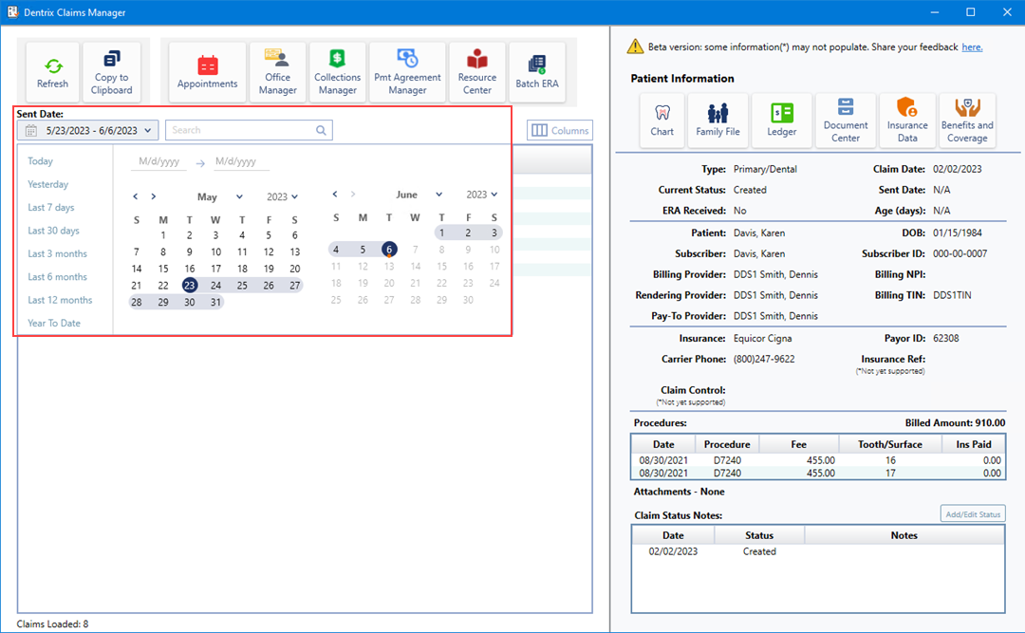
Task: Click the Billed Amount: 910.00 text
Action: coord(955,423)
